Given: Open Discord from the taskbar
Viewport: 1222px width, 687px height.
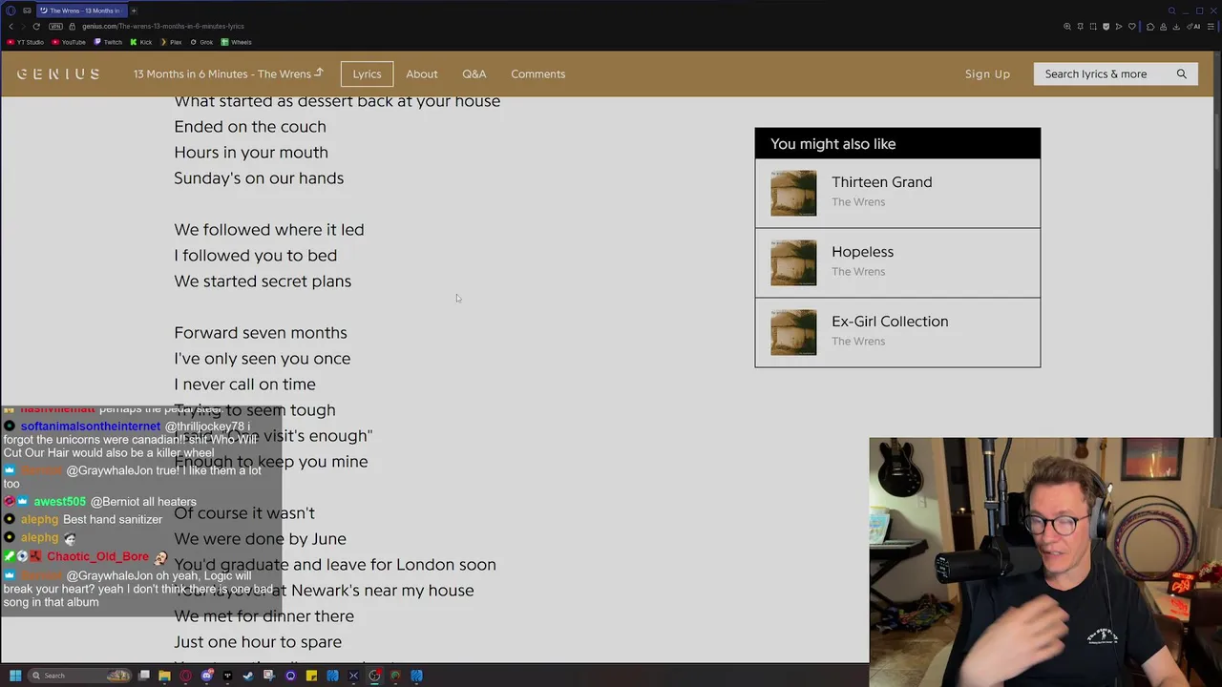Looking at the screenshot, I should tap(207, 676).
